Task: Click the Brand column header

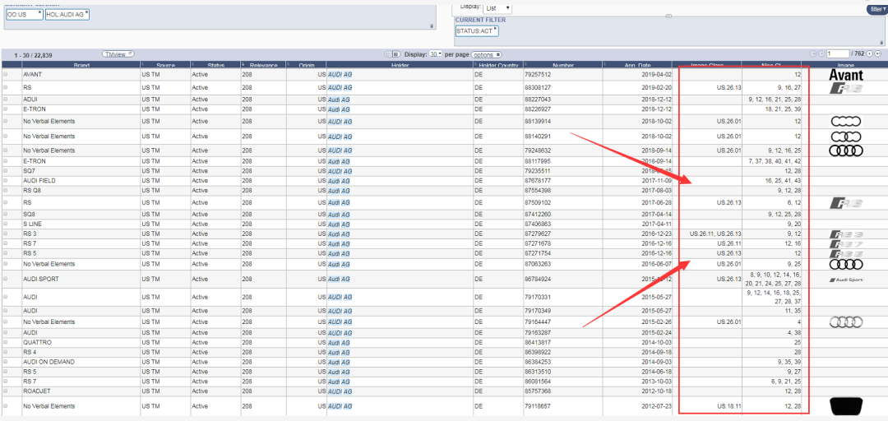Action: 81,65
